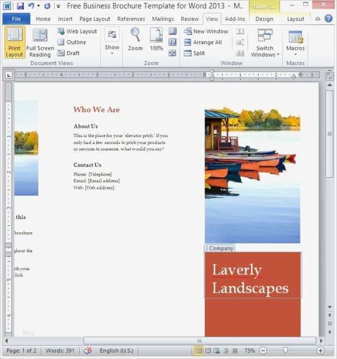Select Web Layout status bar icon
This screenshot has height=359, width=337.
tap(217, 350)
